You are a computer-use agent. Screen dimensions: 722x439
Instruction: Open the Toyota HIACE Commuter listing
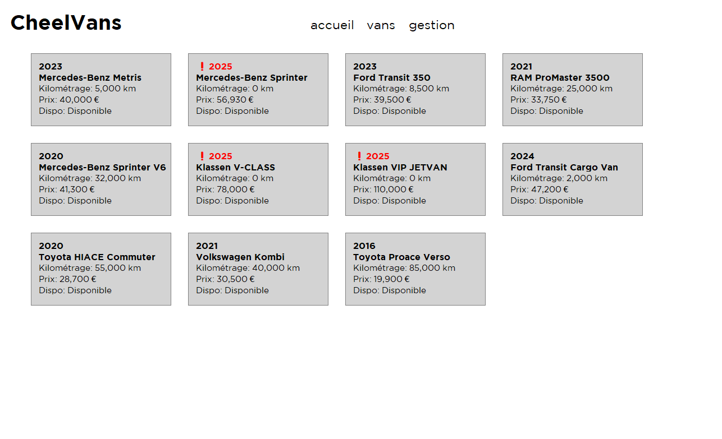click(x=101, y=269)
